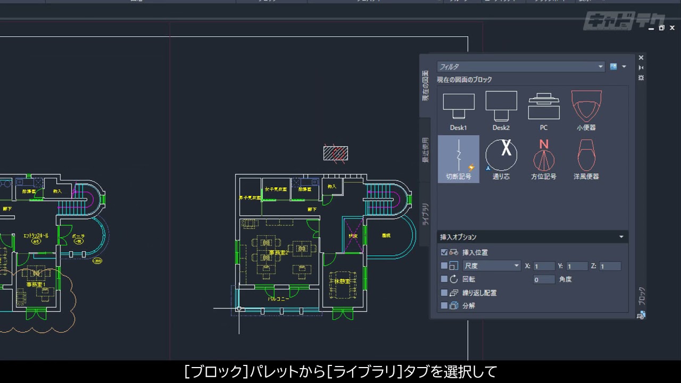Select the Desk1 block thumbnail
This screenshot has height=383, width=681.
(458, 111)
